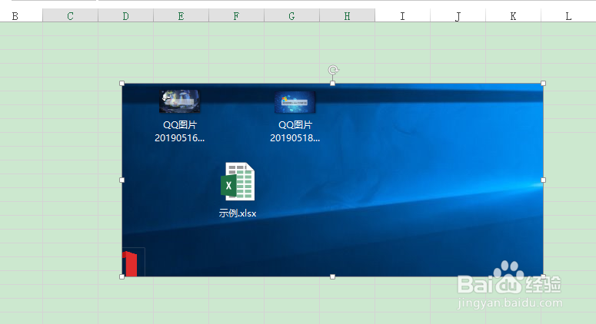Click the QQ图片 20190518 thumbnail
Viewport: 596px width, 324px height.
coord(295,101)
